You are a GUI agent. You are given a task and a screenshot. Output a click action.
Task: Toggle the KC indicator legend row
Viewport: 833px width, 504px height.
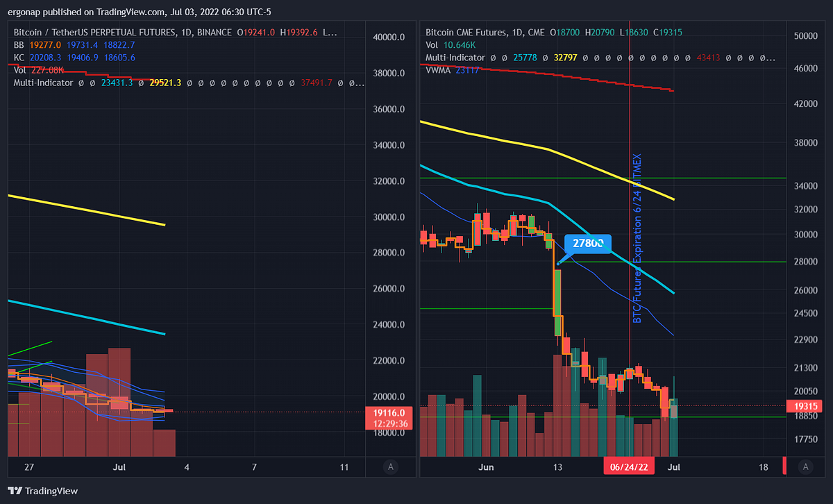point(17,57)
